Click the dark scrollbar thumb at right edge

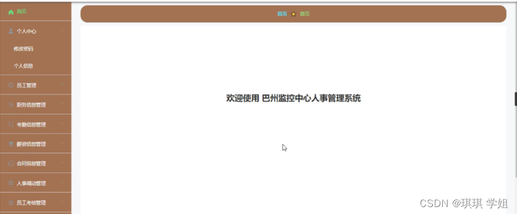(x=516, y=99)
